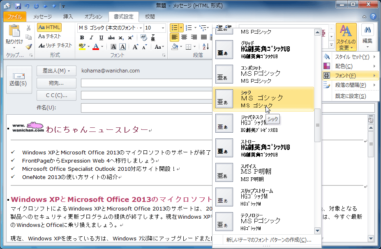381x249 pixels.
Task: Click the C C(C)... button
Action: (x=56, y=95)
